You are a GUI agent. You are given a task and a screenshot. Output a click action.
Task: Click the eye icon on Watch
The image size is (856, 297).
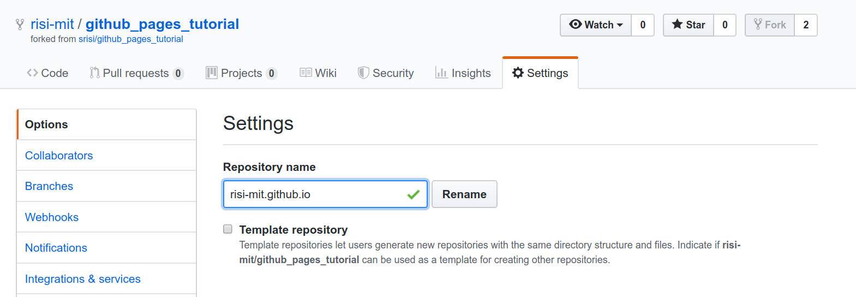point(575,25)
